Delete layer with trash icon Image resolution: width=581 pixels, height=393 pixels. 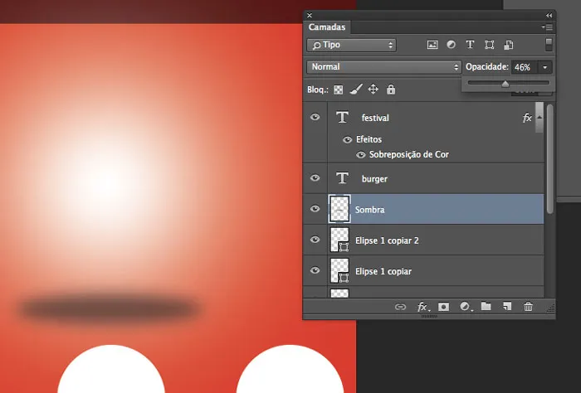pos(529,307)
